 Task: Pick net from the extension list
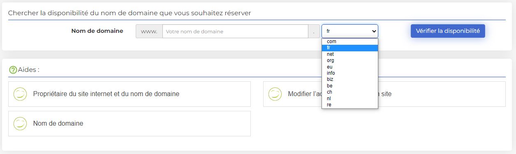(350, 54)
